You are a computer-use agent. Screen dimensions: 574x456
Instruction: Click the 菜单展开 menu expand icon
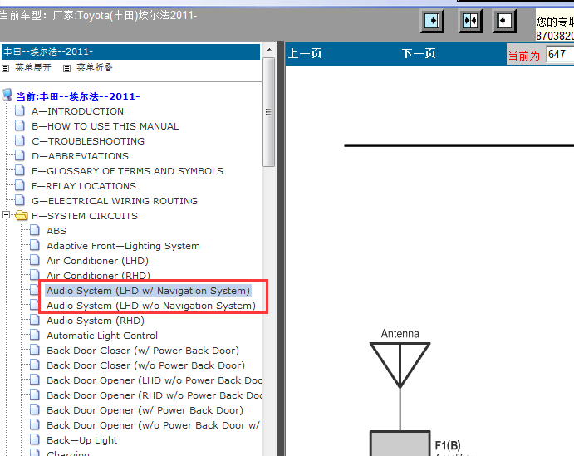(5, 68)
